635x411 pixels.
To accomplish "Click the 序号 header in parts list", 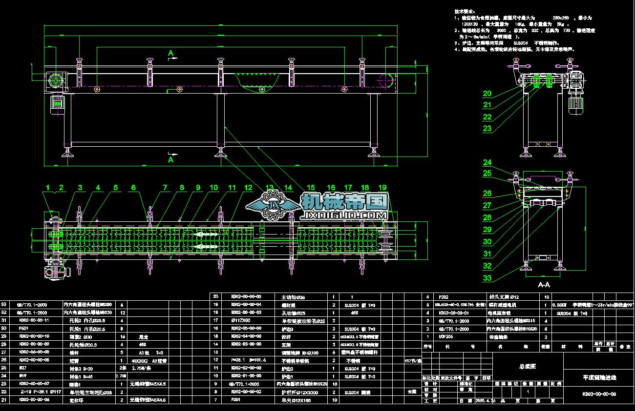I will tap(427, 347).
